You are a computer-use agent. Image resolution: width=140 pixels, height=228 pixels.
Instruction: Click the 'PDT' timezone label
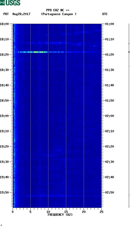coord(6,14)
